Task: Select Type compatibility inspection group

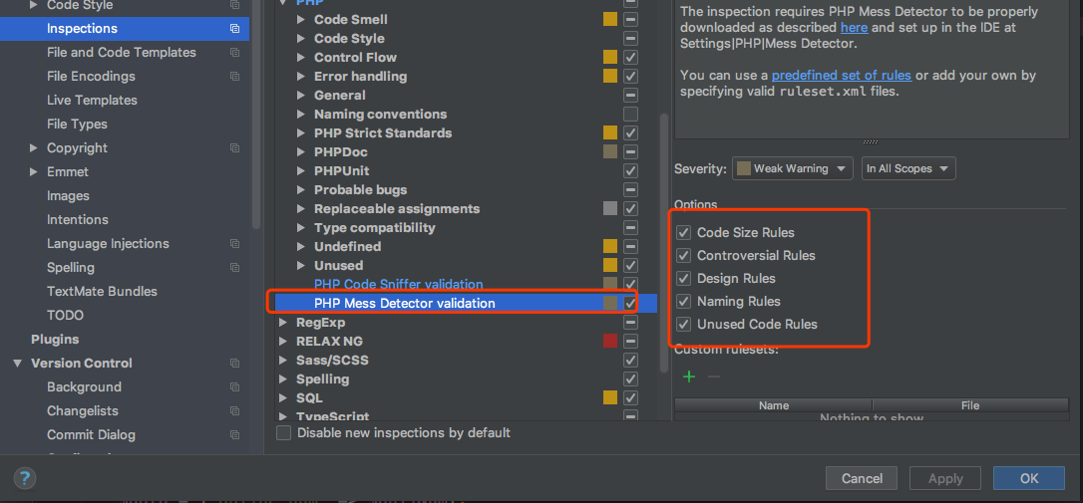Action: click(374, 227)
